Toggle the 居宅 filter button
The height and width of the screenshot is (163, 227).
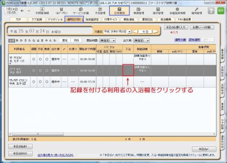[66, 40]
